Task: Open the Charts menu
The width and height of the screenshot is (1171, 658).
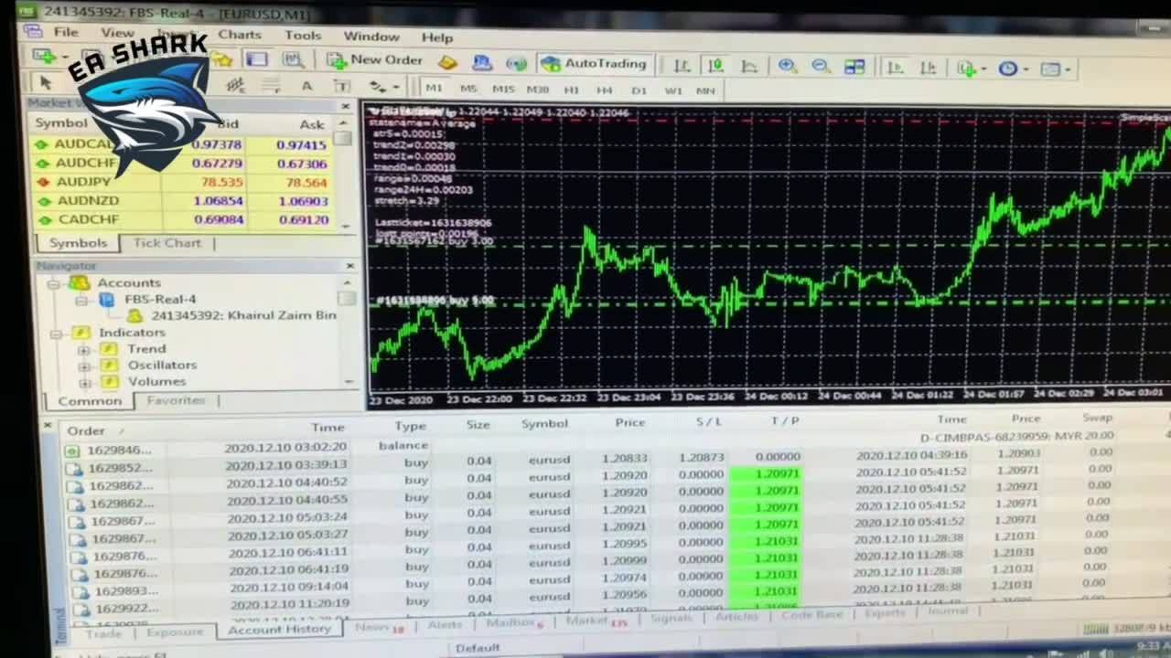Action: 240,35
